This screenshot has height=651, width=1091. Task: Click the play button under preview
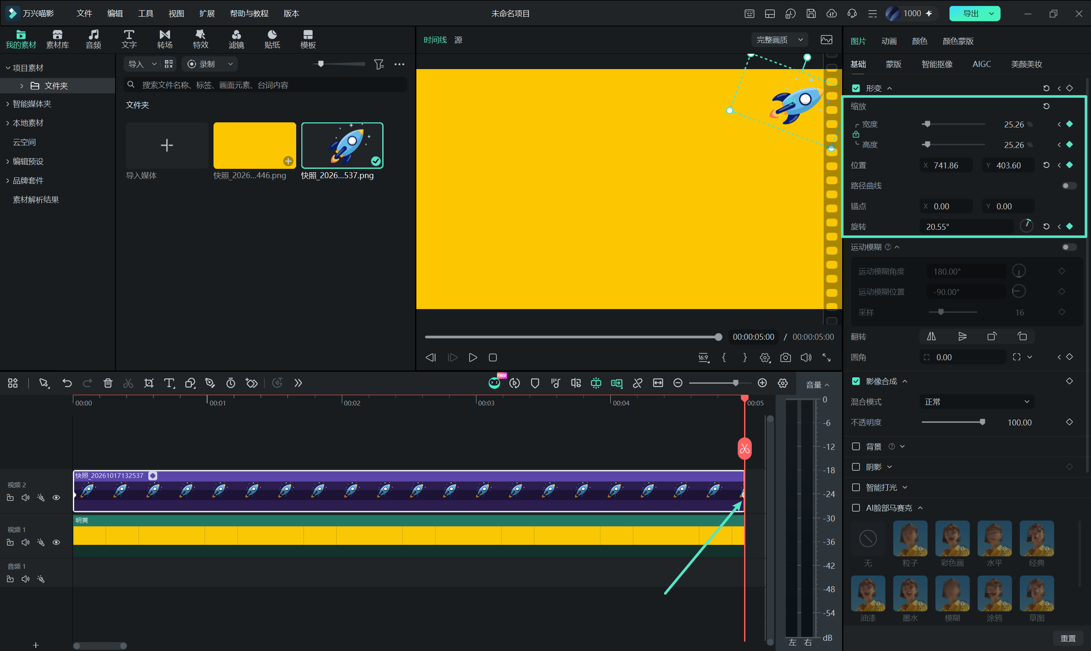coord(473,358)
